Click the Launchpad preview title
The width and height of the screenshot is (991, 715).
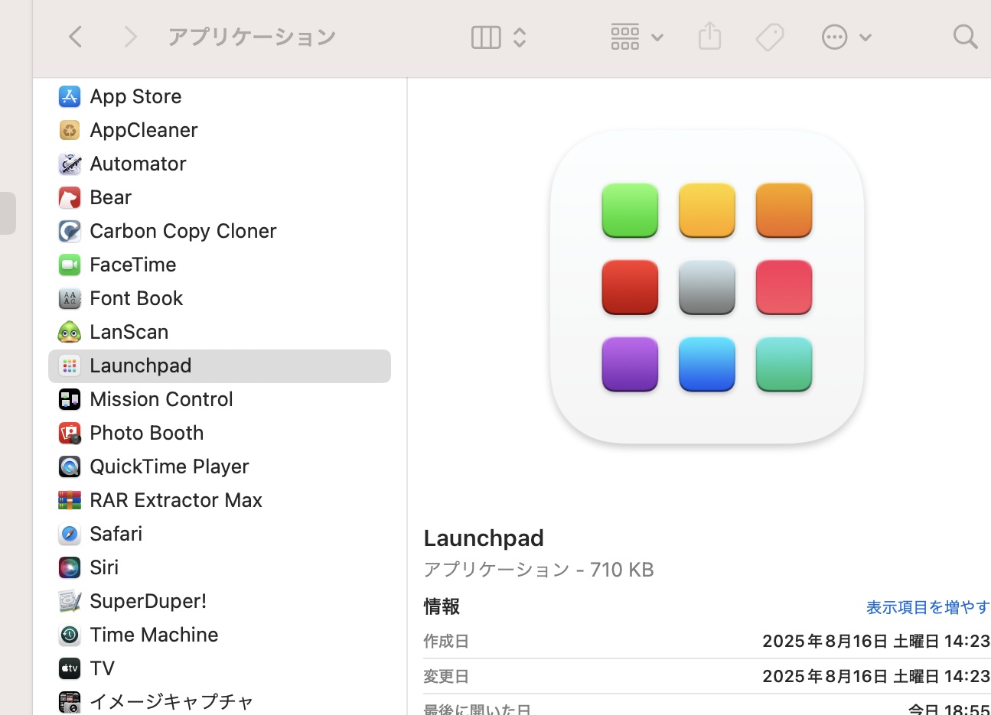click(x=484, y=538)
